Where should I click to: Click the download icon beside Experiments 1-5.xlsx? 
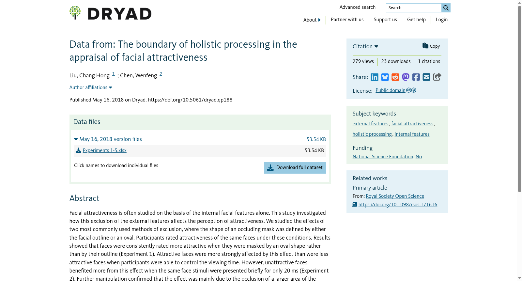tap(79, 150)
